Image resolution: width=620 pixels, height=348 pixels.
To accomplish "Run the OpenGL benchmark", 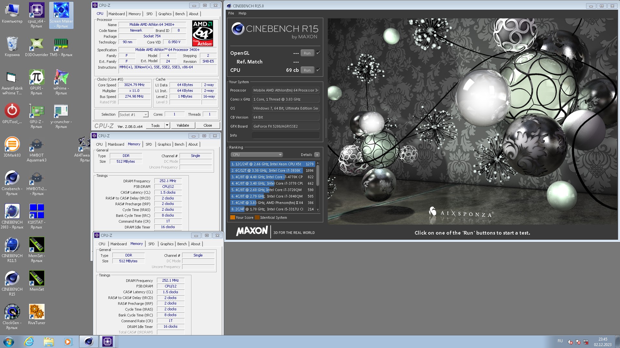I will pyautogui.click(x=307, y=53).
